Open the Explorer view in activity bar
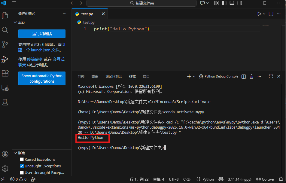 click(x=5, y=15)
